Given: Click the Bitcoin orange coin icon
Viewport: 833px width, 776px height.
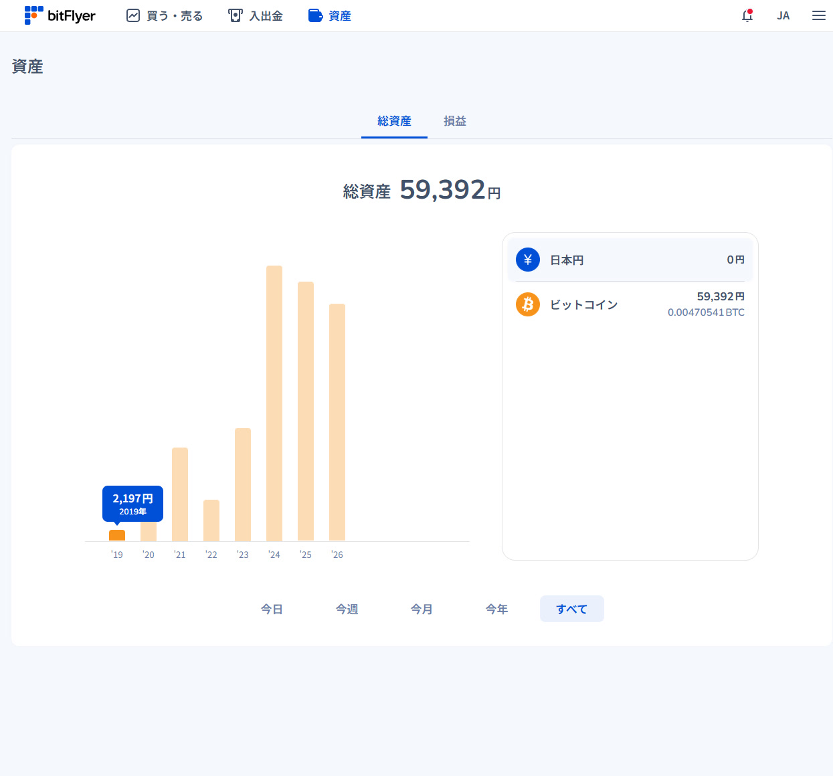Looking at the screenshot, I should (528, 304).
